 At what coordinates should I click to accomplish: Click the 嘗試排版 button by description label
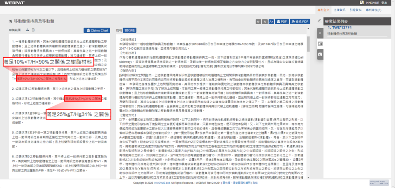pyautogui.click(x=130, y=30)
